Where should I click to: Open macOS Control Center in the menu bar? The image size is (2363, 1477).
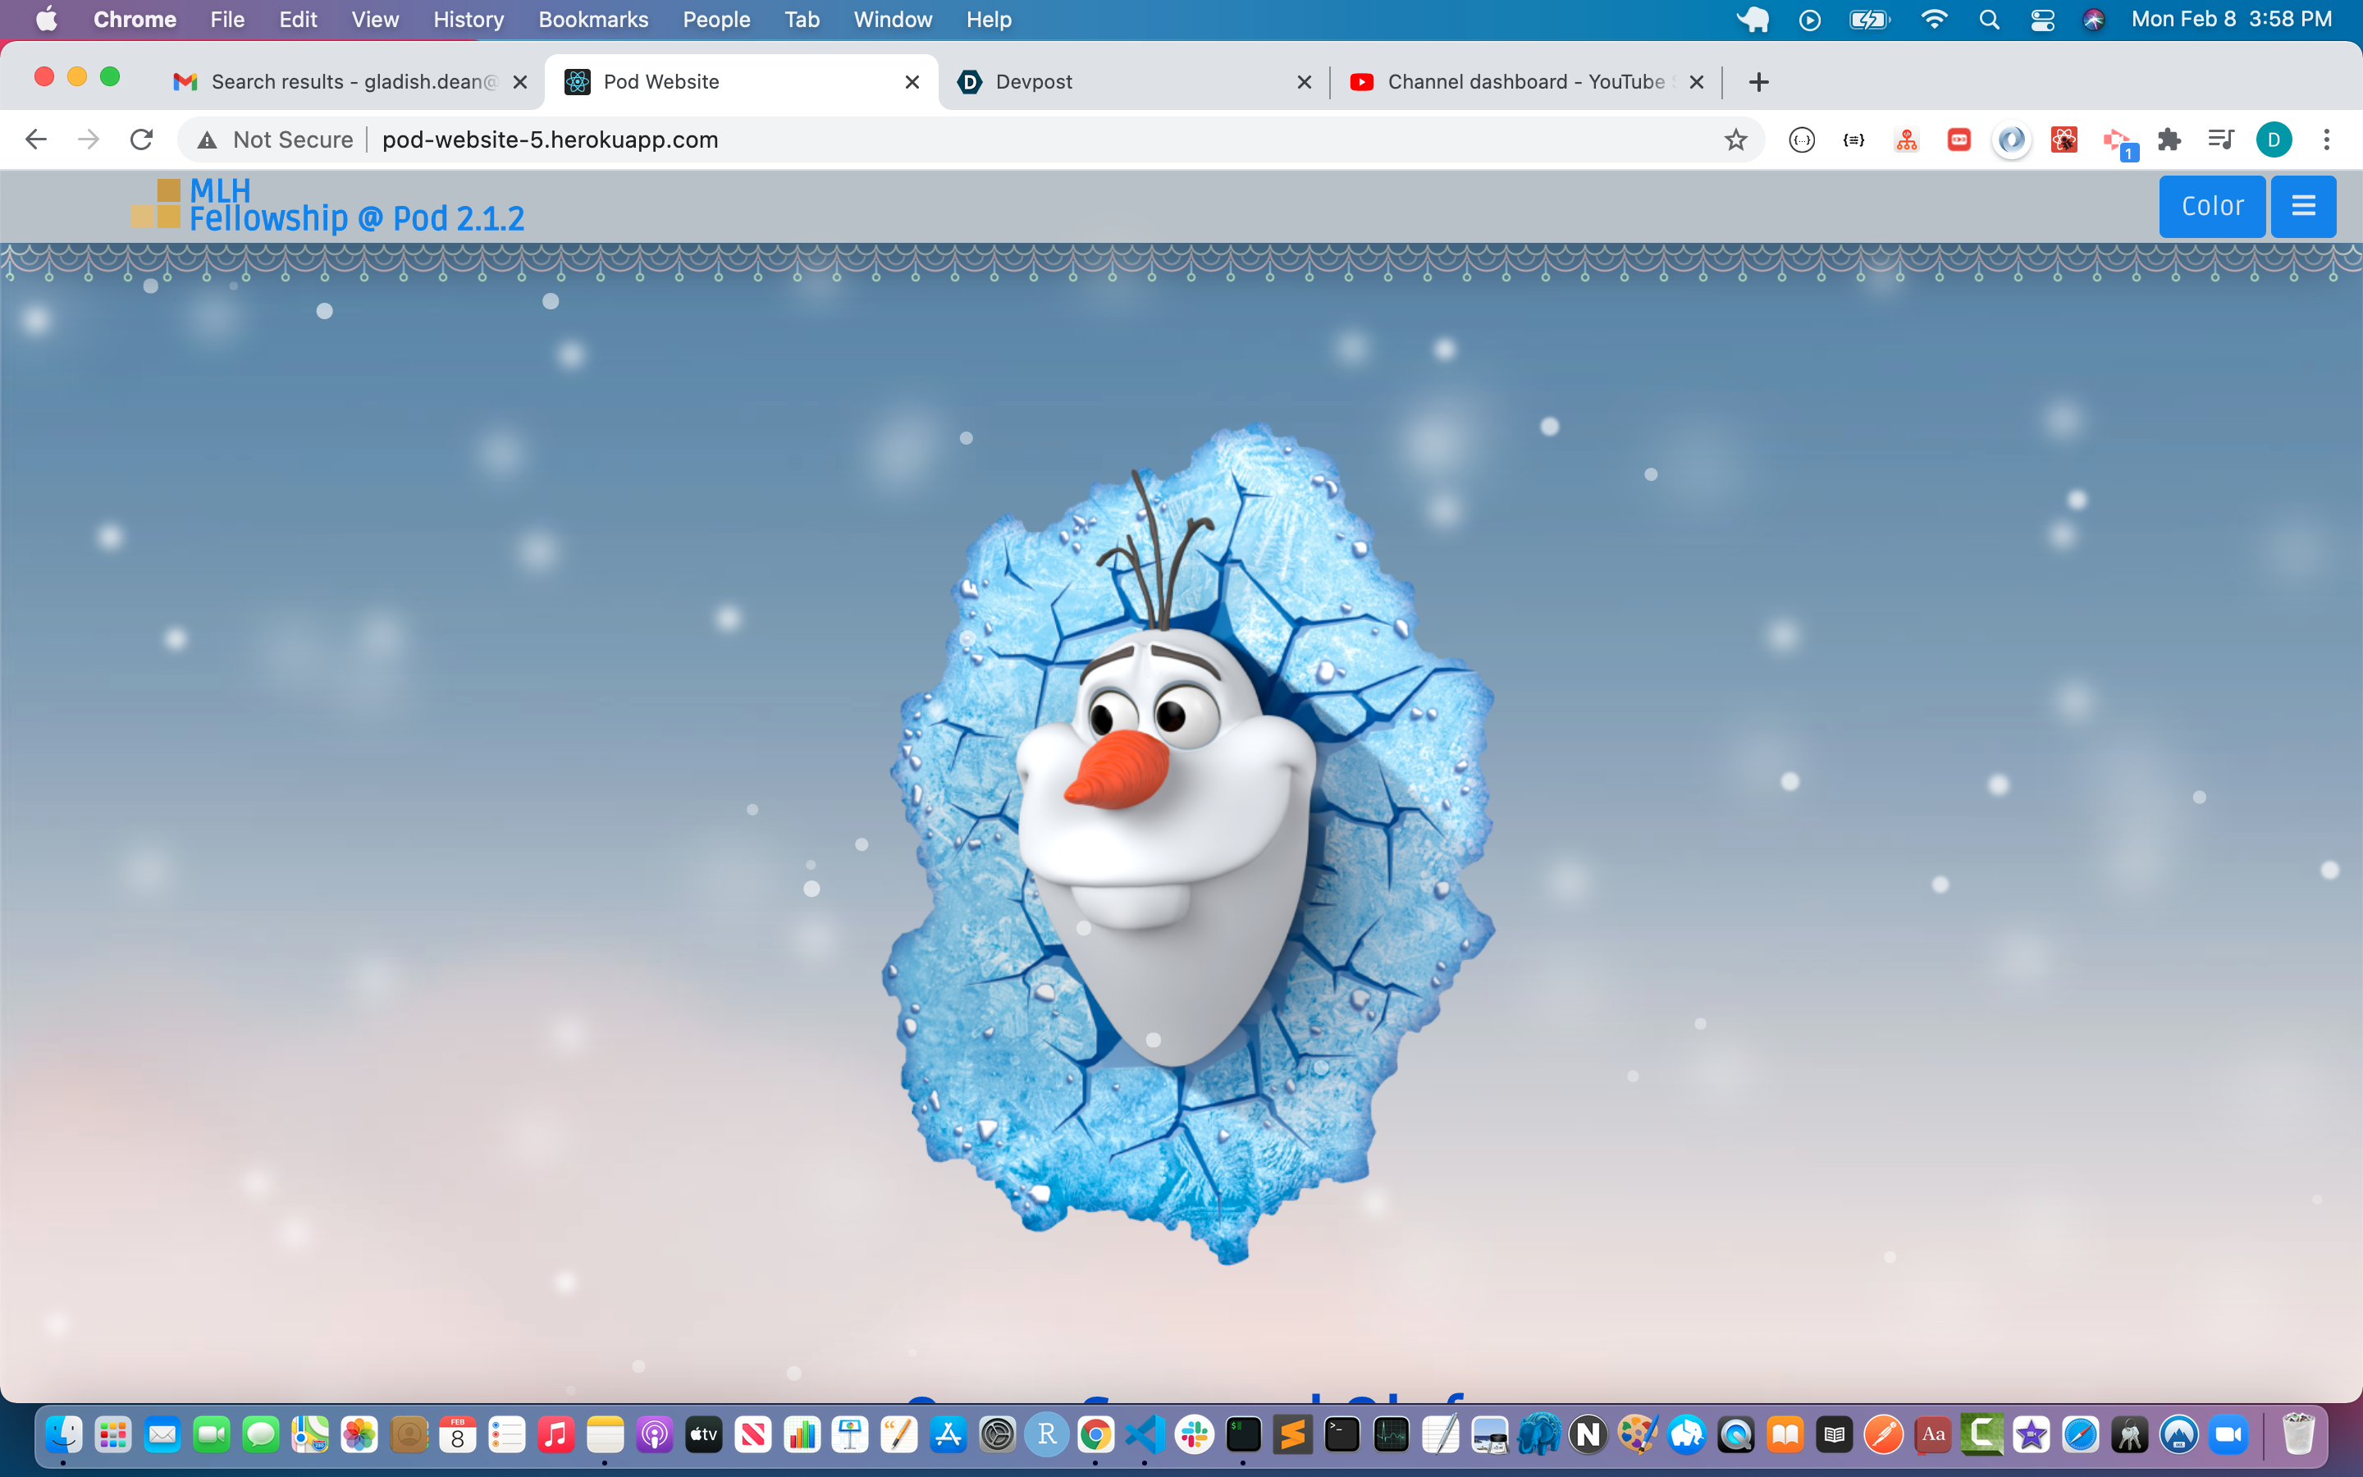(x=2041, y=20)
